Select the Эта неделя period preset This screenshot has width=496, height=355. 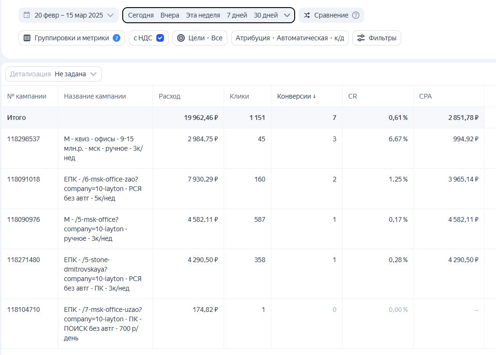pos(203,15)
